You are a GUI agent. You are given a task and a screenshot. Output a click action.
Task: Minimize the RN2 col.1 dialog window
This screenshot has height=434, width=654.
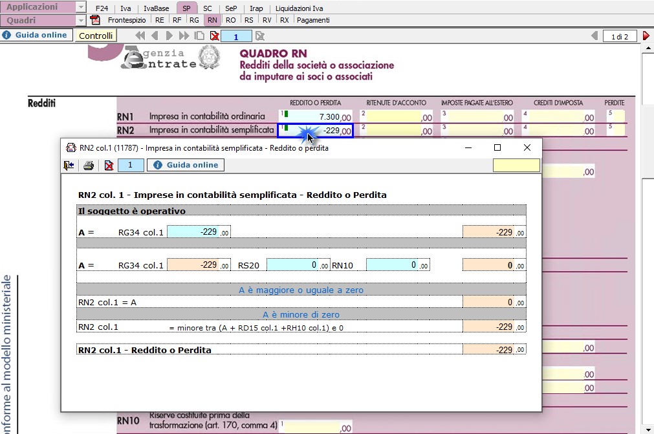pos(468,147)
